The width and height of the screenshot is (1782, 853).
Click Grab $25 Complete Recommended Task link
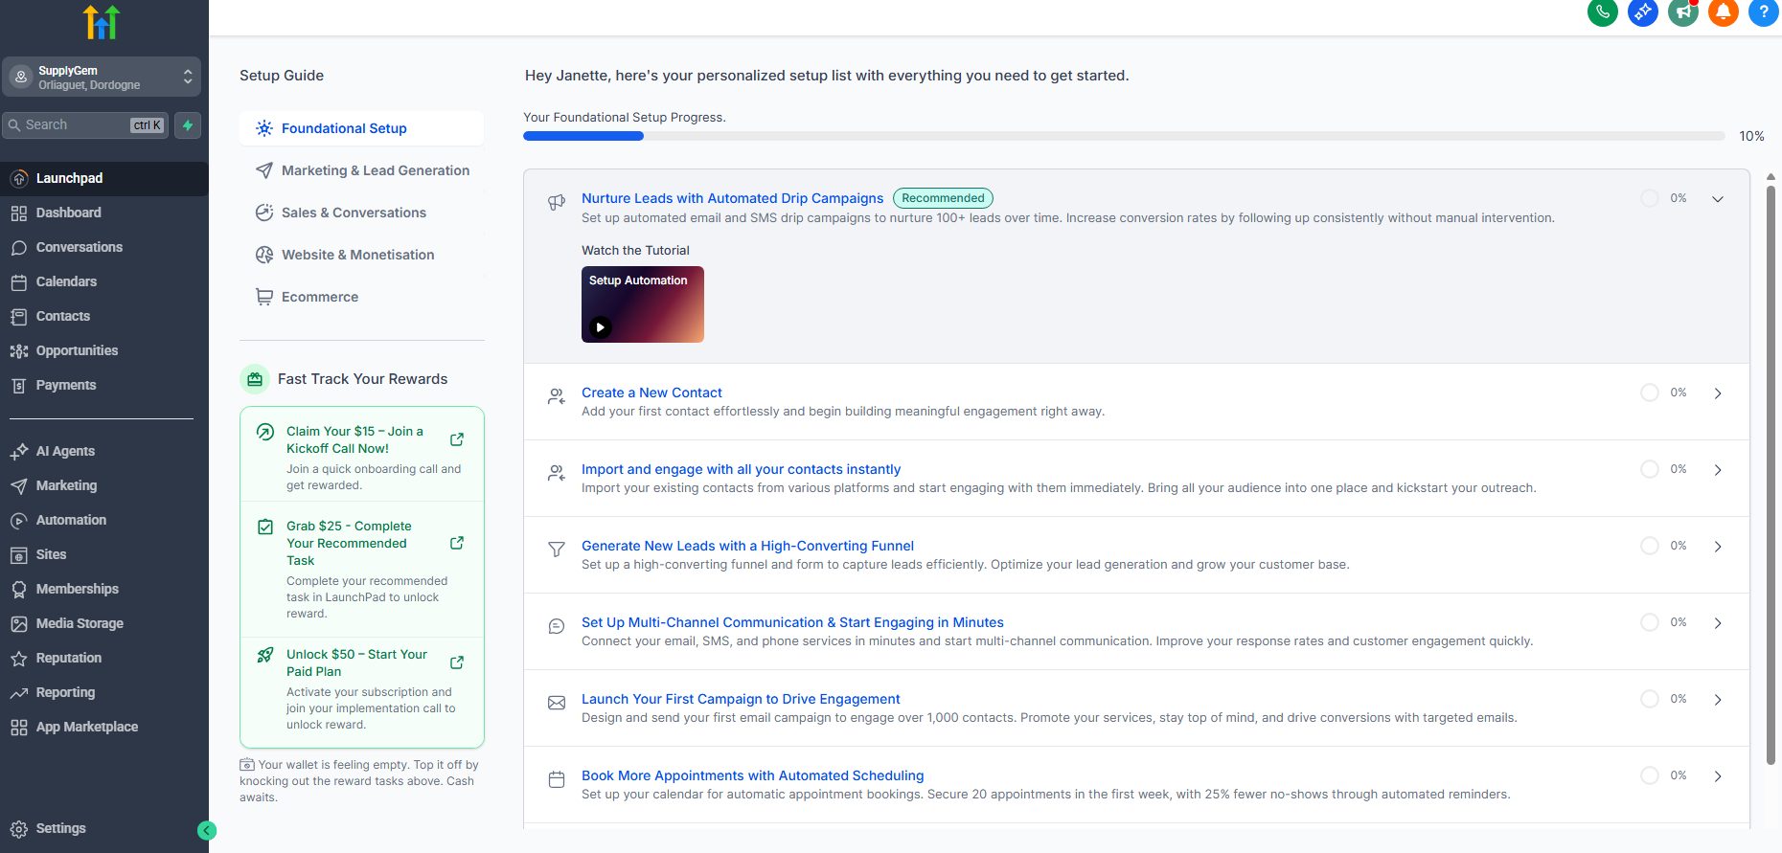click(x=349, y=543)
